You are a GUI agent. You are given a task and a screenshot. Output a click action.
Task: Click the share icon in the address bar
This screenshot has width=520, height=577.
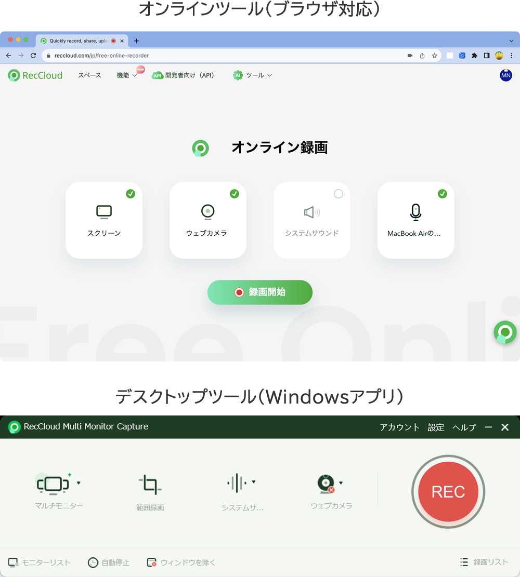click(x=422, y=56)
